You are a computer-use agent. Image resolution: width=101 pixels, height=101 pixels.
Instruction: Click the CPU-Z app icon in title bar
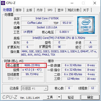click(3, 3)
